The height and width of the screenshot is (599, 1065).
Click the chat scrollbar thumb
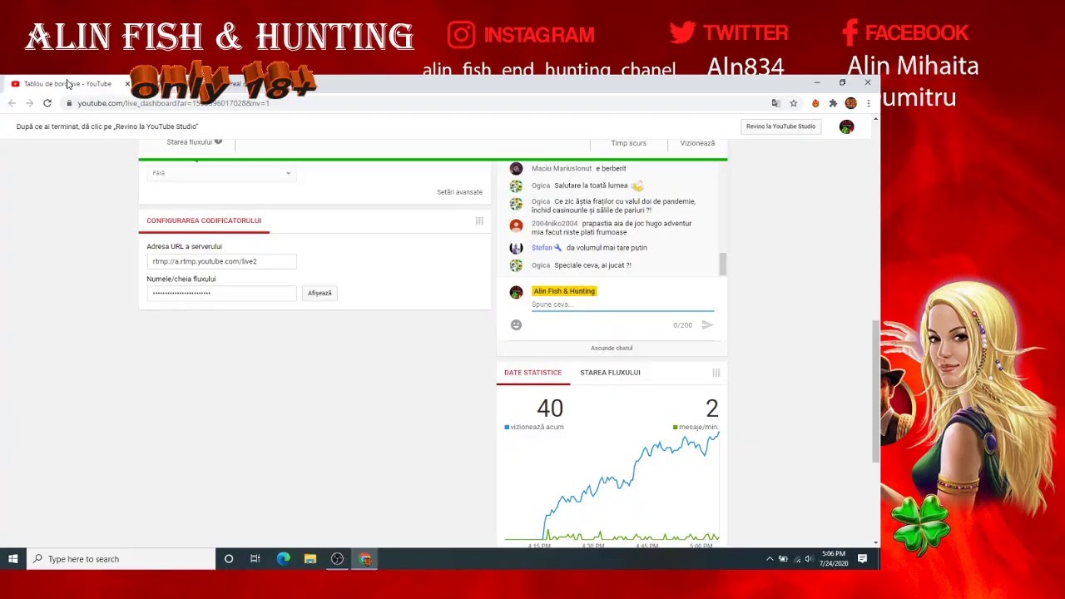(723, 265)
